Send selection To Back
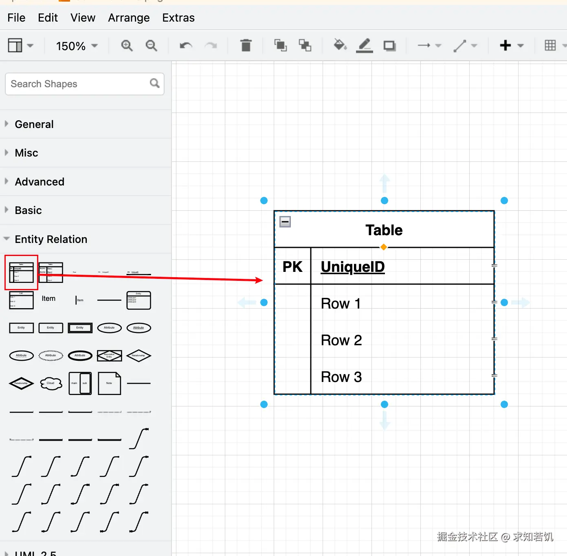The height and width of the screenshot is (556, 567). click(x=305, y=45)
